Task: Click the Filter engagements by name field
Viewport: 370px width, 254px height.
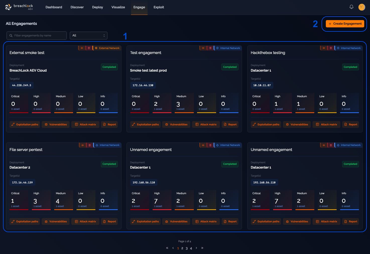Action: [x=37, y=35]
